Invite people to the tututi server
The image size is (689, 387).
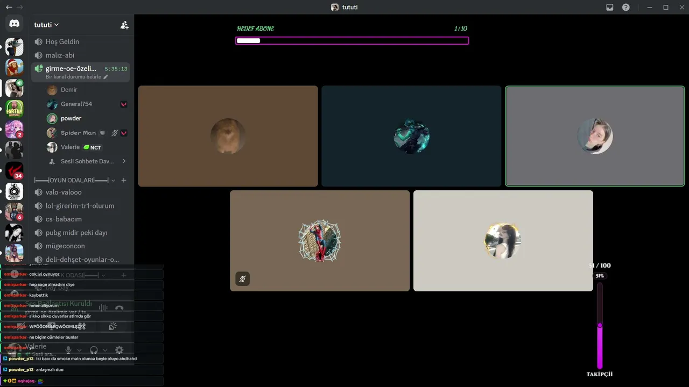[x=124, y=25]
